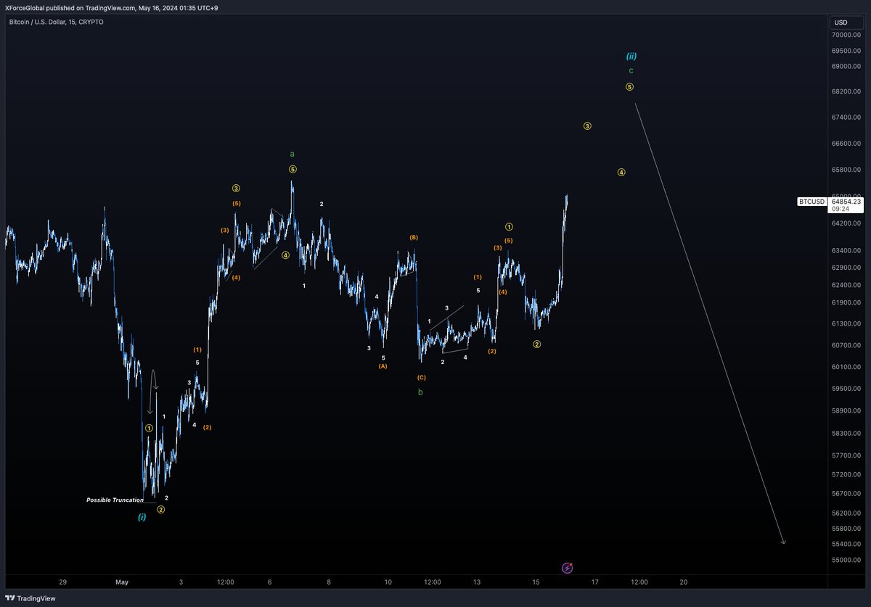The image size is (871, 607).
Task: Select the green letter a wave label
Action: pos(292,153)
